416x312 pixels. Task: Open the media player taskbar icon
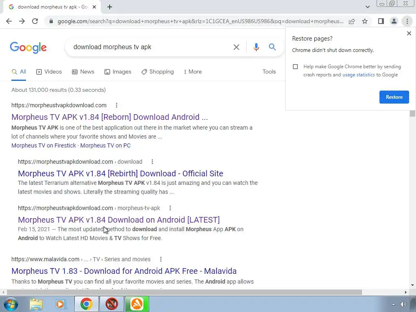(x=61, y=304)
